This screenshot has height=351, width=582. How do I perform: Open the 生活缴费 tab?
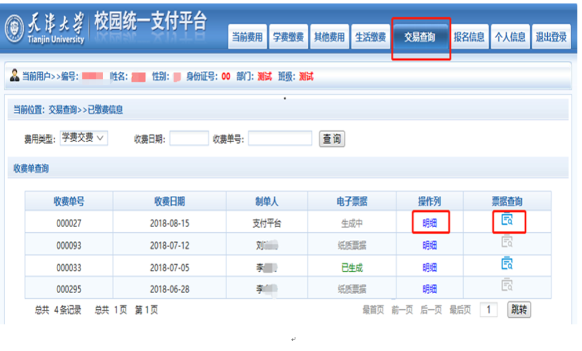(x=370, y=37)
